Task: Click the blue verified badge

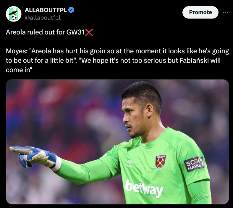Action: pos(71,10)
